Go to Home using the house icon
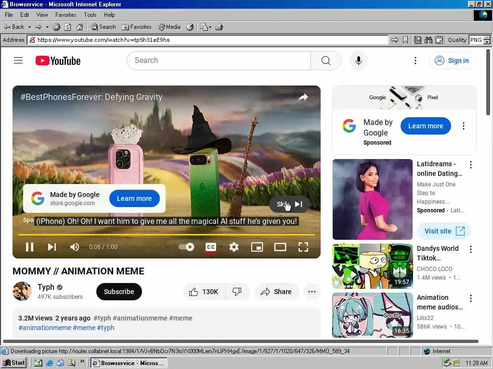493x369 pixels. 79,27
